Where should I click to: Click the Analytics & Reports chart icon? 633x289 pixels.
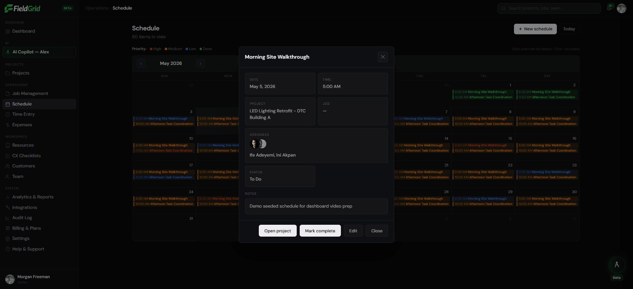pos(8,197)
